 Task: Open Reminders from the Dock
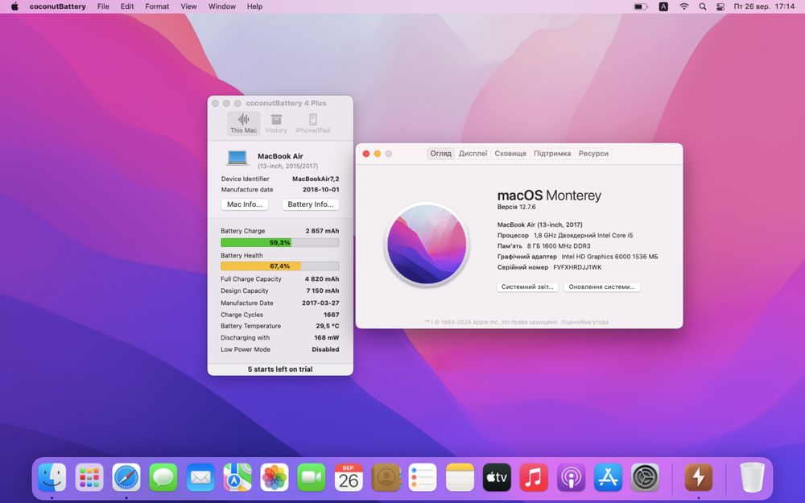423,477
